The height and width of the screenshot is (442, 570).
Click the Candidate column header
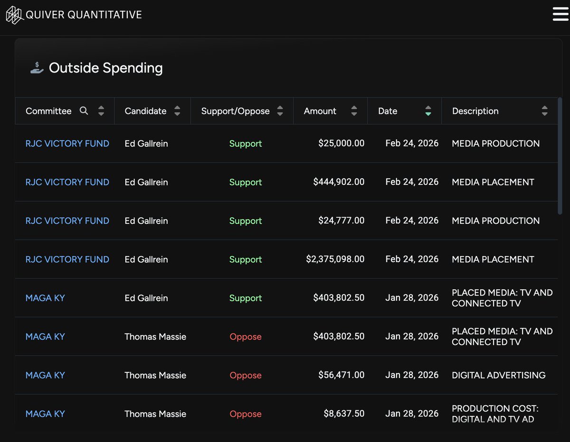[x=152, y=111]
